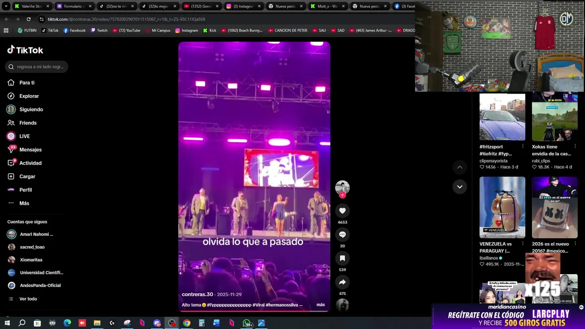
Task: Open contreras.30 profile link
Action: coord(197,294)
